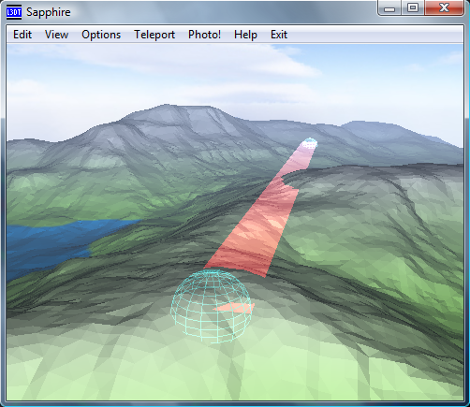This screenshot has width=470, height=407.
Task: Open the Options menu
Action: click(101, 35)
